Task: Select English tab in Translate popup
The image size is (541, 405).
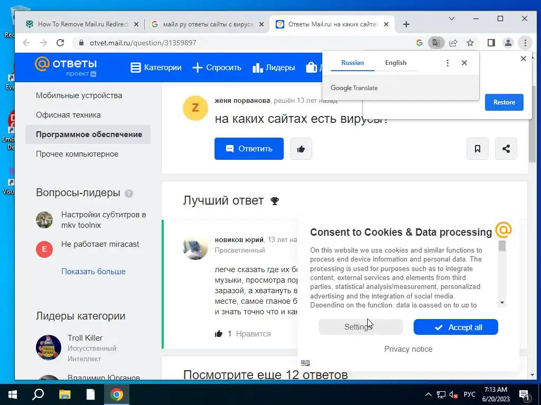Action: 396,63
